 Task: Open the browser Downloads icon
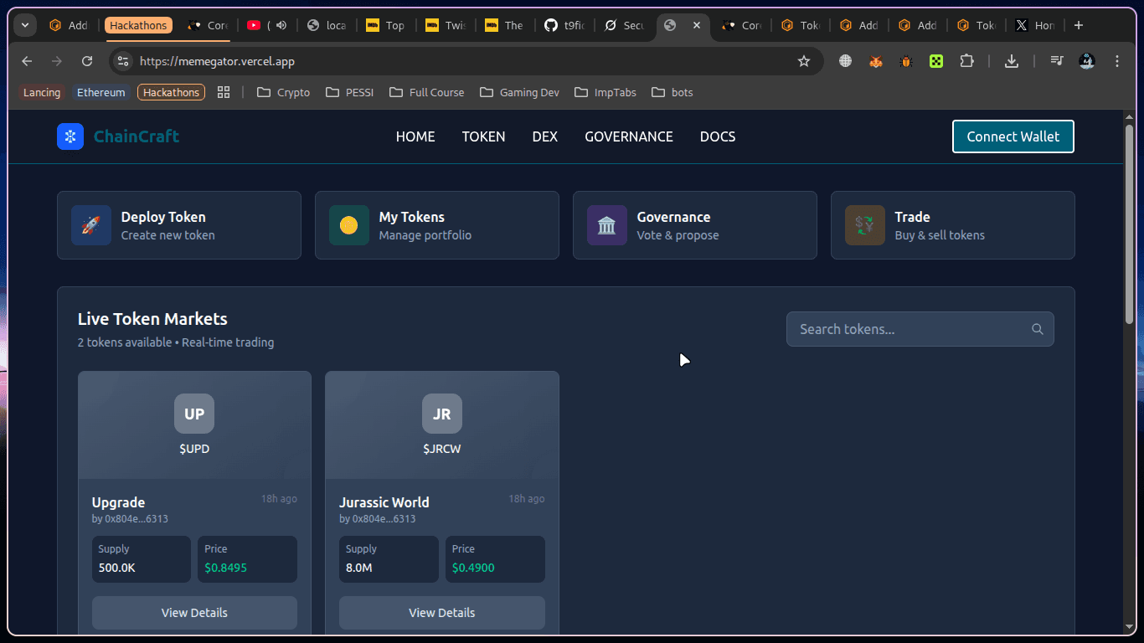pyautogui.click(x=1012, y=61)
